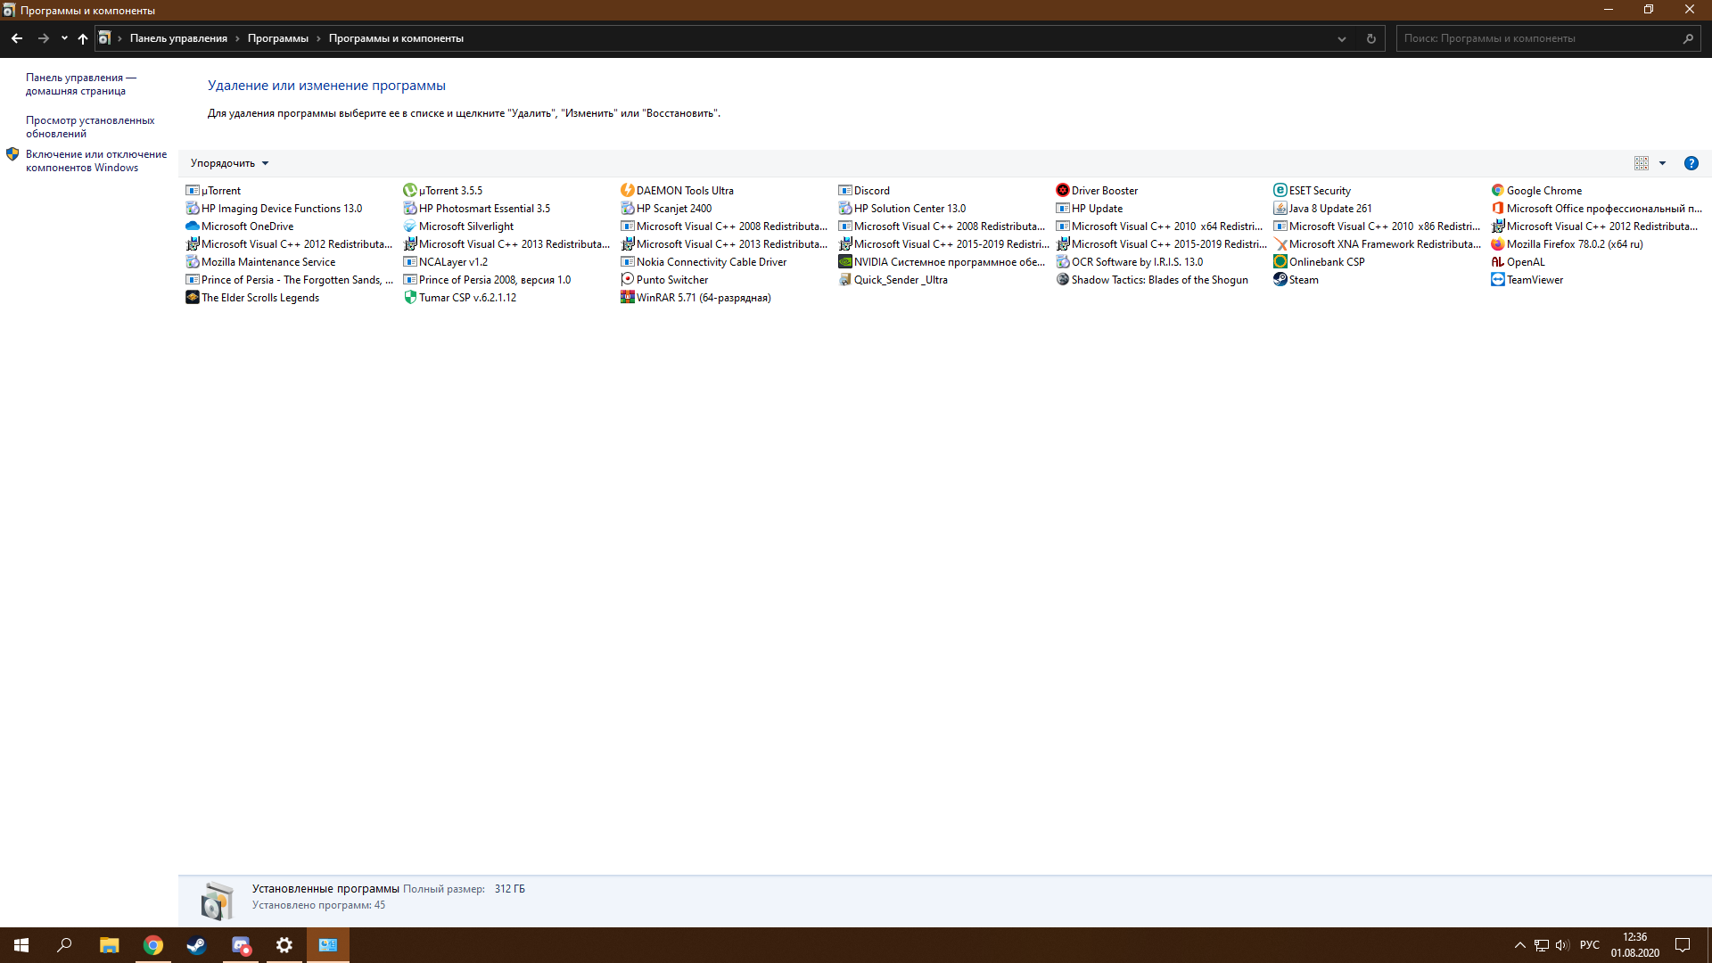
Task: Click Включение или отключение компонентов Windows link
Action: point(96,159)
